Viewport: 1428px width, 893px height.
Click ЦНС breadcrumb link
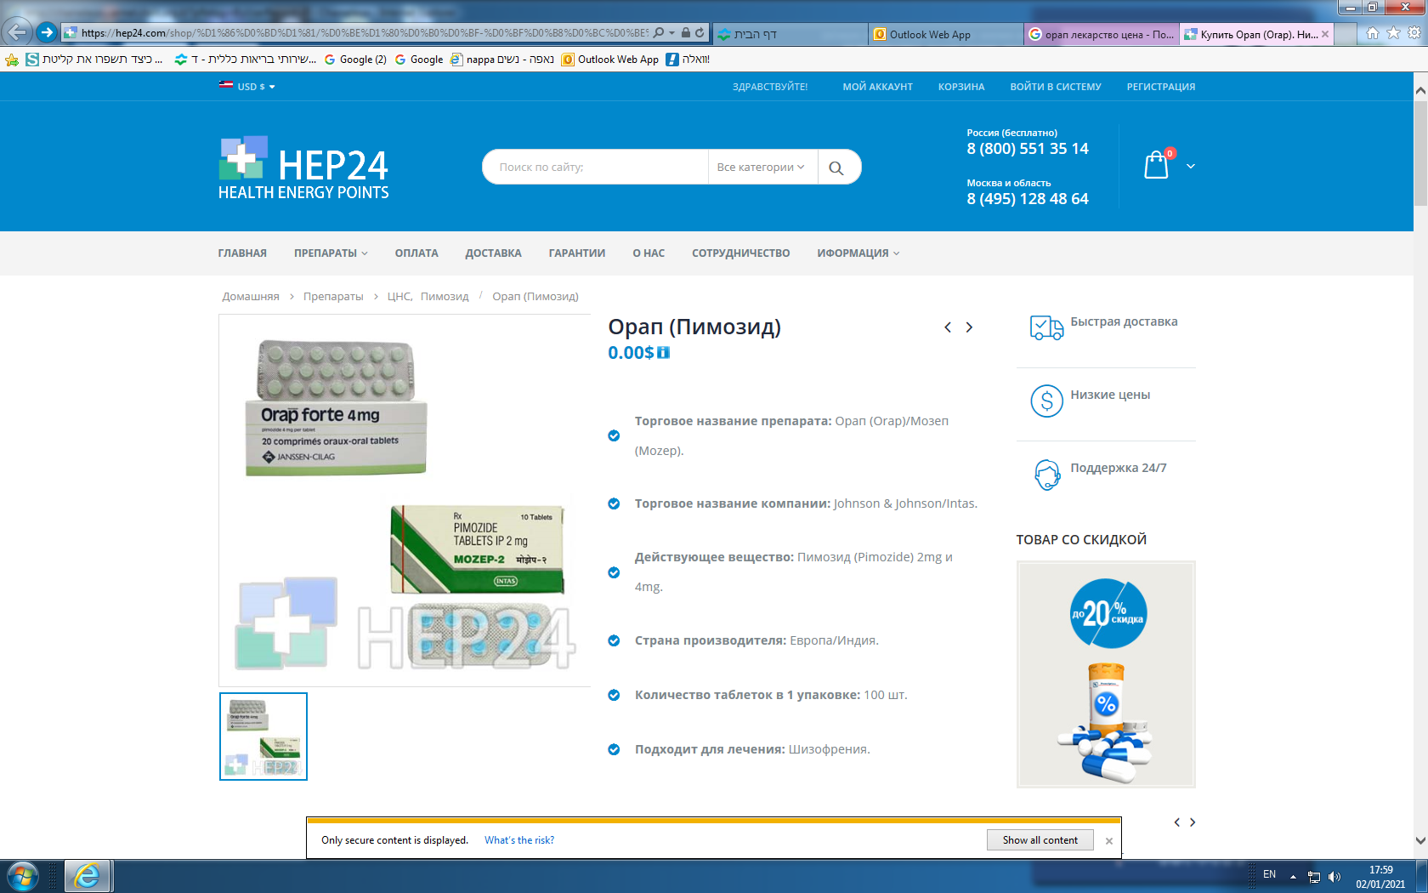click(x=399, y=297)
